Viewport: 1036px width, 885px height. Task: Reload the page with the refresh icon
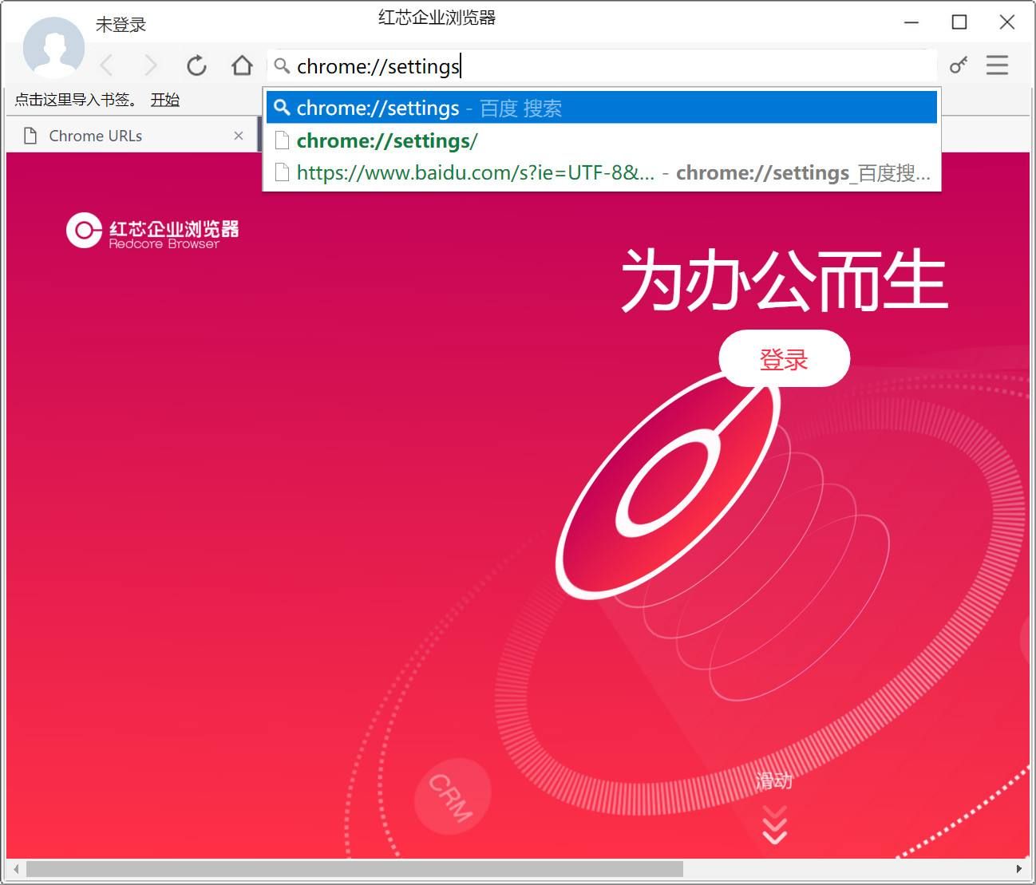(x=196, y=65)
